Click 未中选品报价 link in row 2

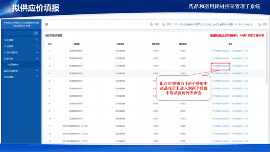pos(237,58)
